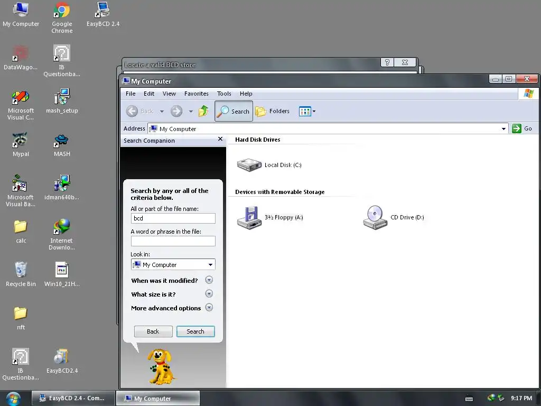Screen dimensions: 541x406
Task: Select Microsoft Visual C... desktop shortcut
Action: pos(21,104)
